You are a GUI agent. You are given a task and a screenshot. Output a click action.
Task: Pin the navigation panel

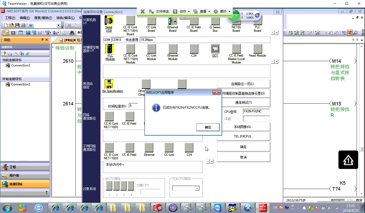tap(42, 40)
